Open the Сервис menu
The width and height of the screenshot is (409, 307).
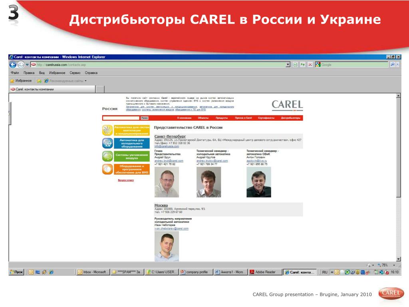click(75, 73)
